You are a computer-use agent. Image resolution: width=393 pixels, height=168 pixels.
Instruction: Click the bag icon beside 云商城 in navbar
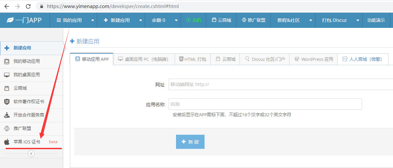[x=214, y=20]
